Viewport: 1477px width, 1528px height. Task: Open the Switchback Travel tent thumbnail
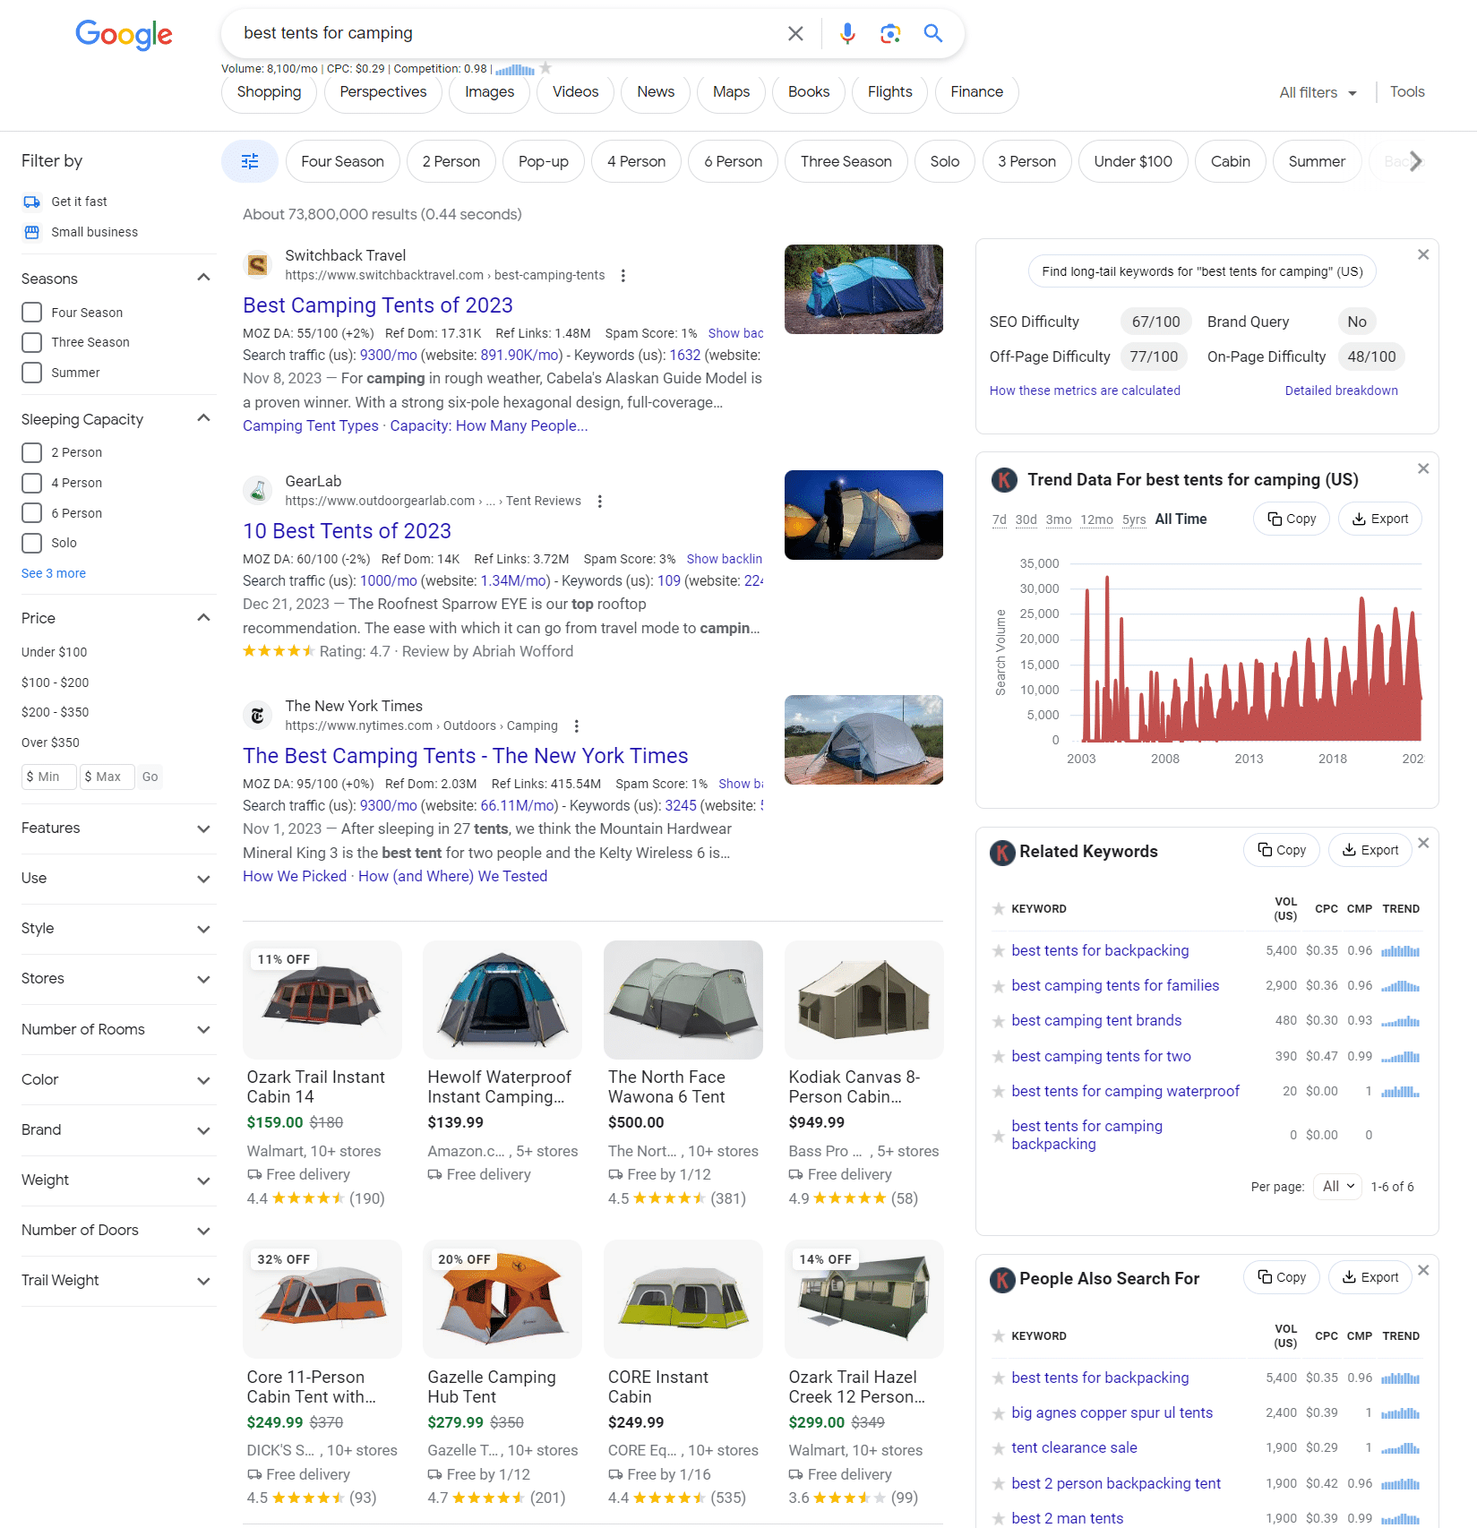tap(863, 289)
